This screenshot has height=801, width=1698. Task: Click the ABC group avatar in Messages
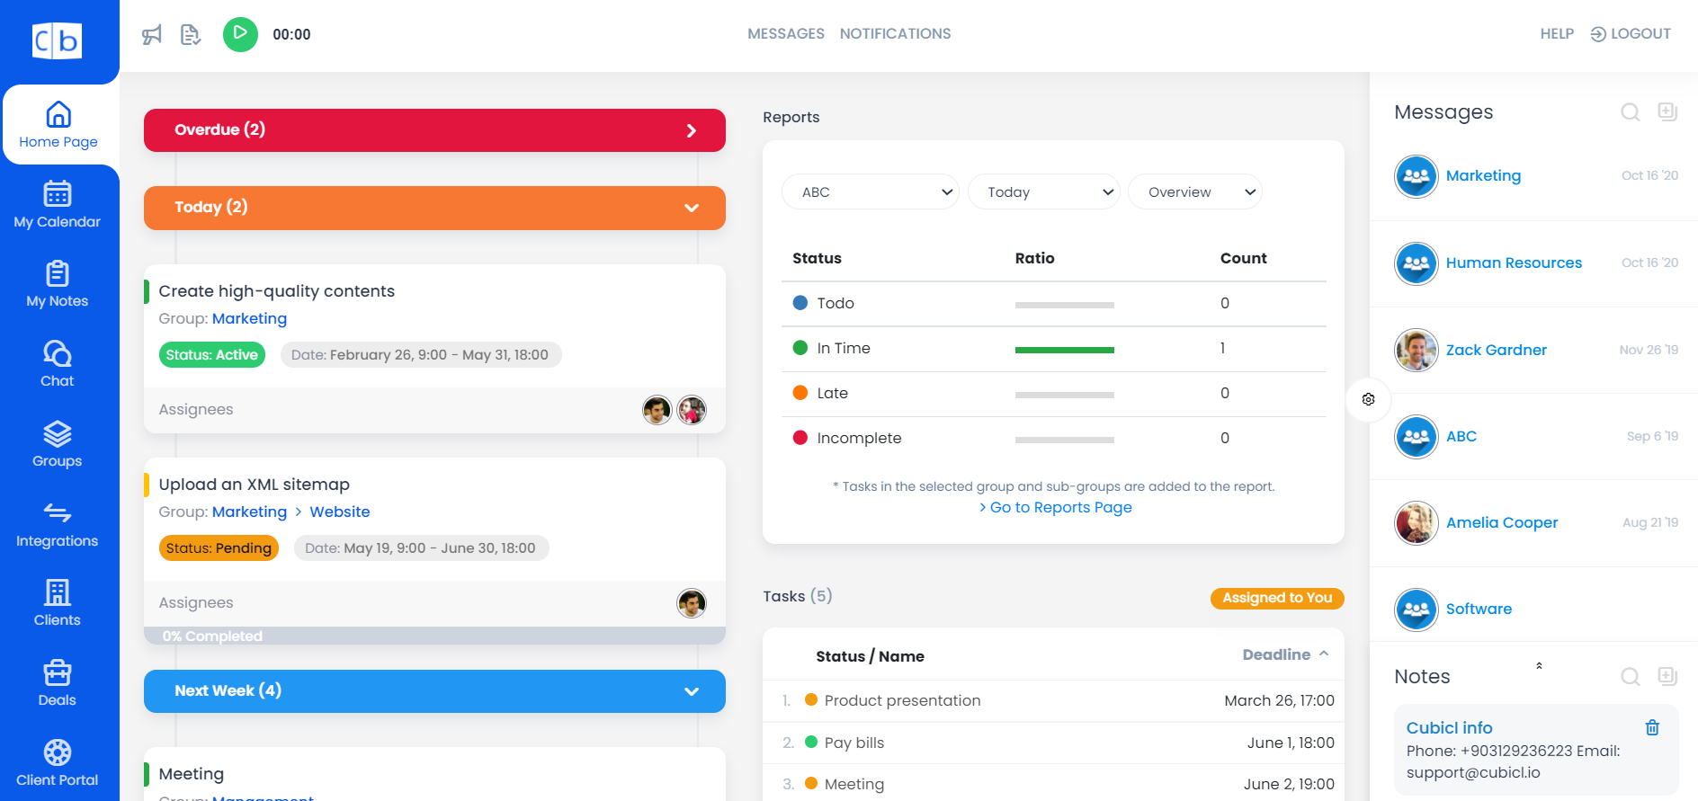pyautogui.click(x=1416, y=437)
